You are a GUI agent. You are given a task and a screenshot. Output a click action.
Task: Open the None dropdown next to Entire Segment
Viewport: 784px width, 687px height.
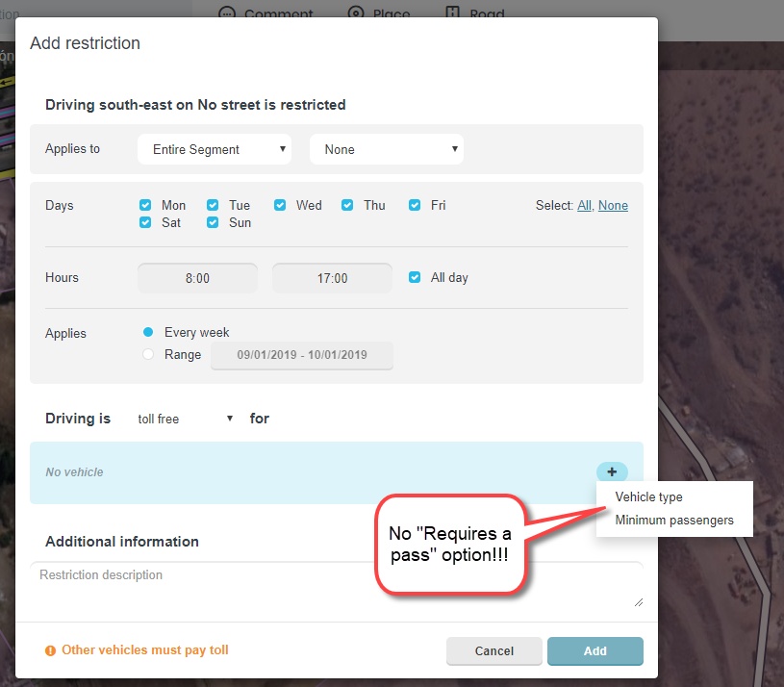point(386,149)
